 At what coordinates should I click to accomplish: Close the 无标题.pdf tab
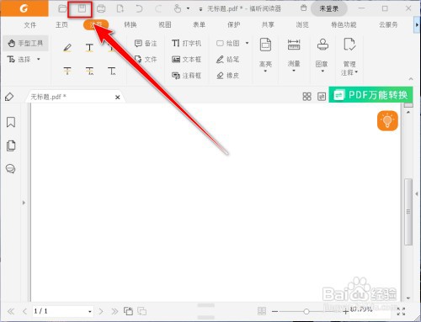(x=118, y=98)
